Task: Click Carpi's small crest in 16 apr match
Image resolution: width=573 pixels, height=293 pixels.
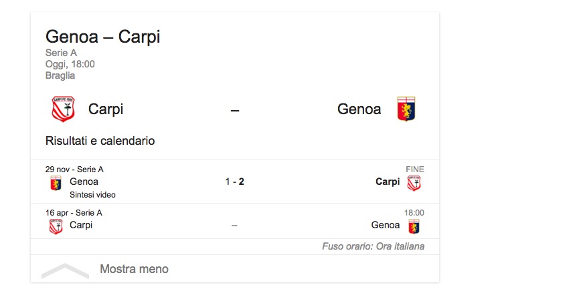Action: coord(56,226)
